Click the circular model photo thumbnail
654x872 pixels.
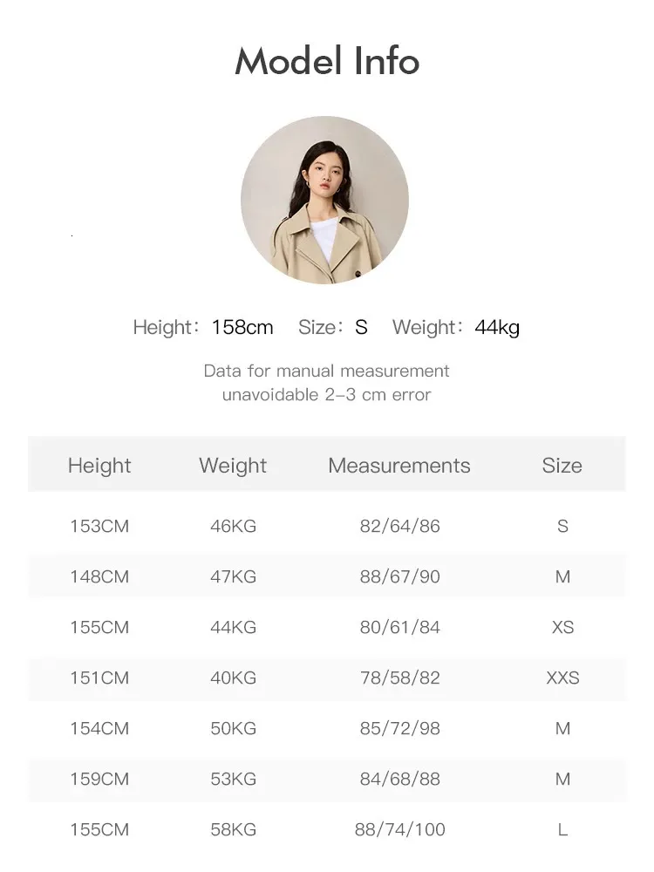pyautogui.click(x=324, y=200)
